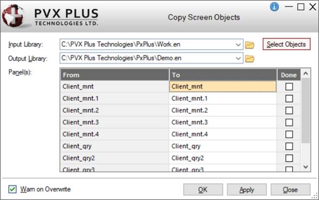Check Done box for Client_mnt row
Viewport: 319px width, 200px height.
(x=289, y=87)
